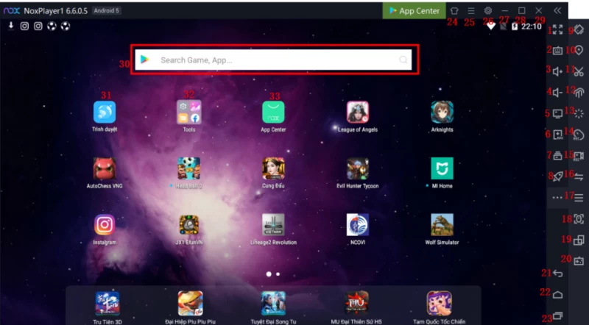The width and height of the screenshot is (589, 325).
Task: Click the add APK file icon
Action: click(558, 135)
